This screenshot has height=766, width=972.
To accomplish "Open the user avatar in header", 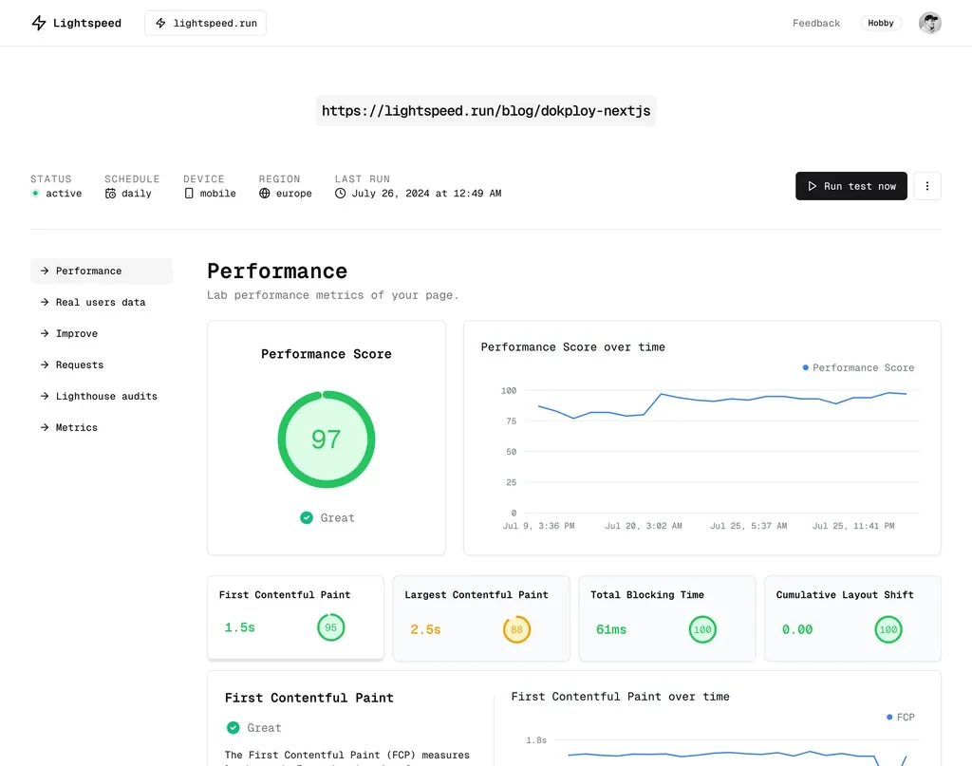I will coord(929,24).
